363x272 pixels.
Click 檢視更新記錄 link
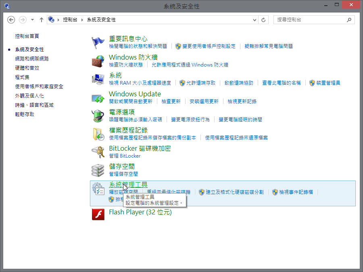click(242, 101)
